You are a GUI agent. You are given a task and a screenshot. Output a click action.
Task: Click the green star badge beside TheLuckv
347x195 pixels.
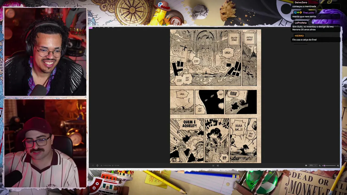pos(298,12)
